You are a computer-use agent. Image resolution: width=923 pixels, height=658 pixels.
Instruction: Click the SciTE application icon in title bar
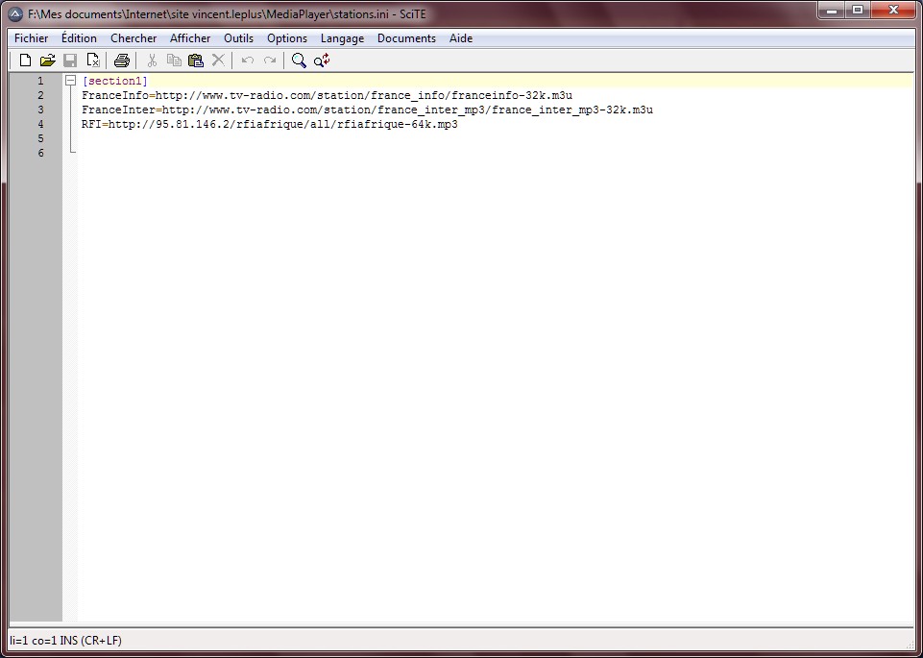point(16,13)
